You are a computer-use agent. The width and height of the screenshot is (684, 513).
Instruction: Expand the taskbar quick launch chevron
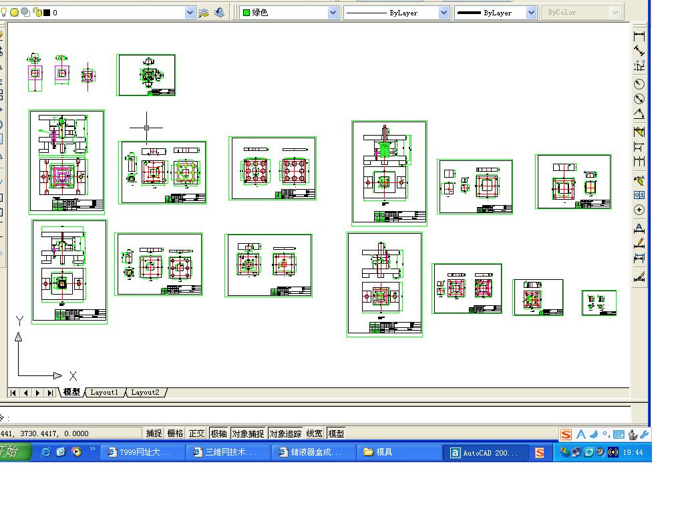pyautogui.click(x=92, y=448)
